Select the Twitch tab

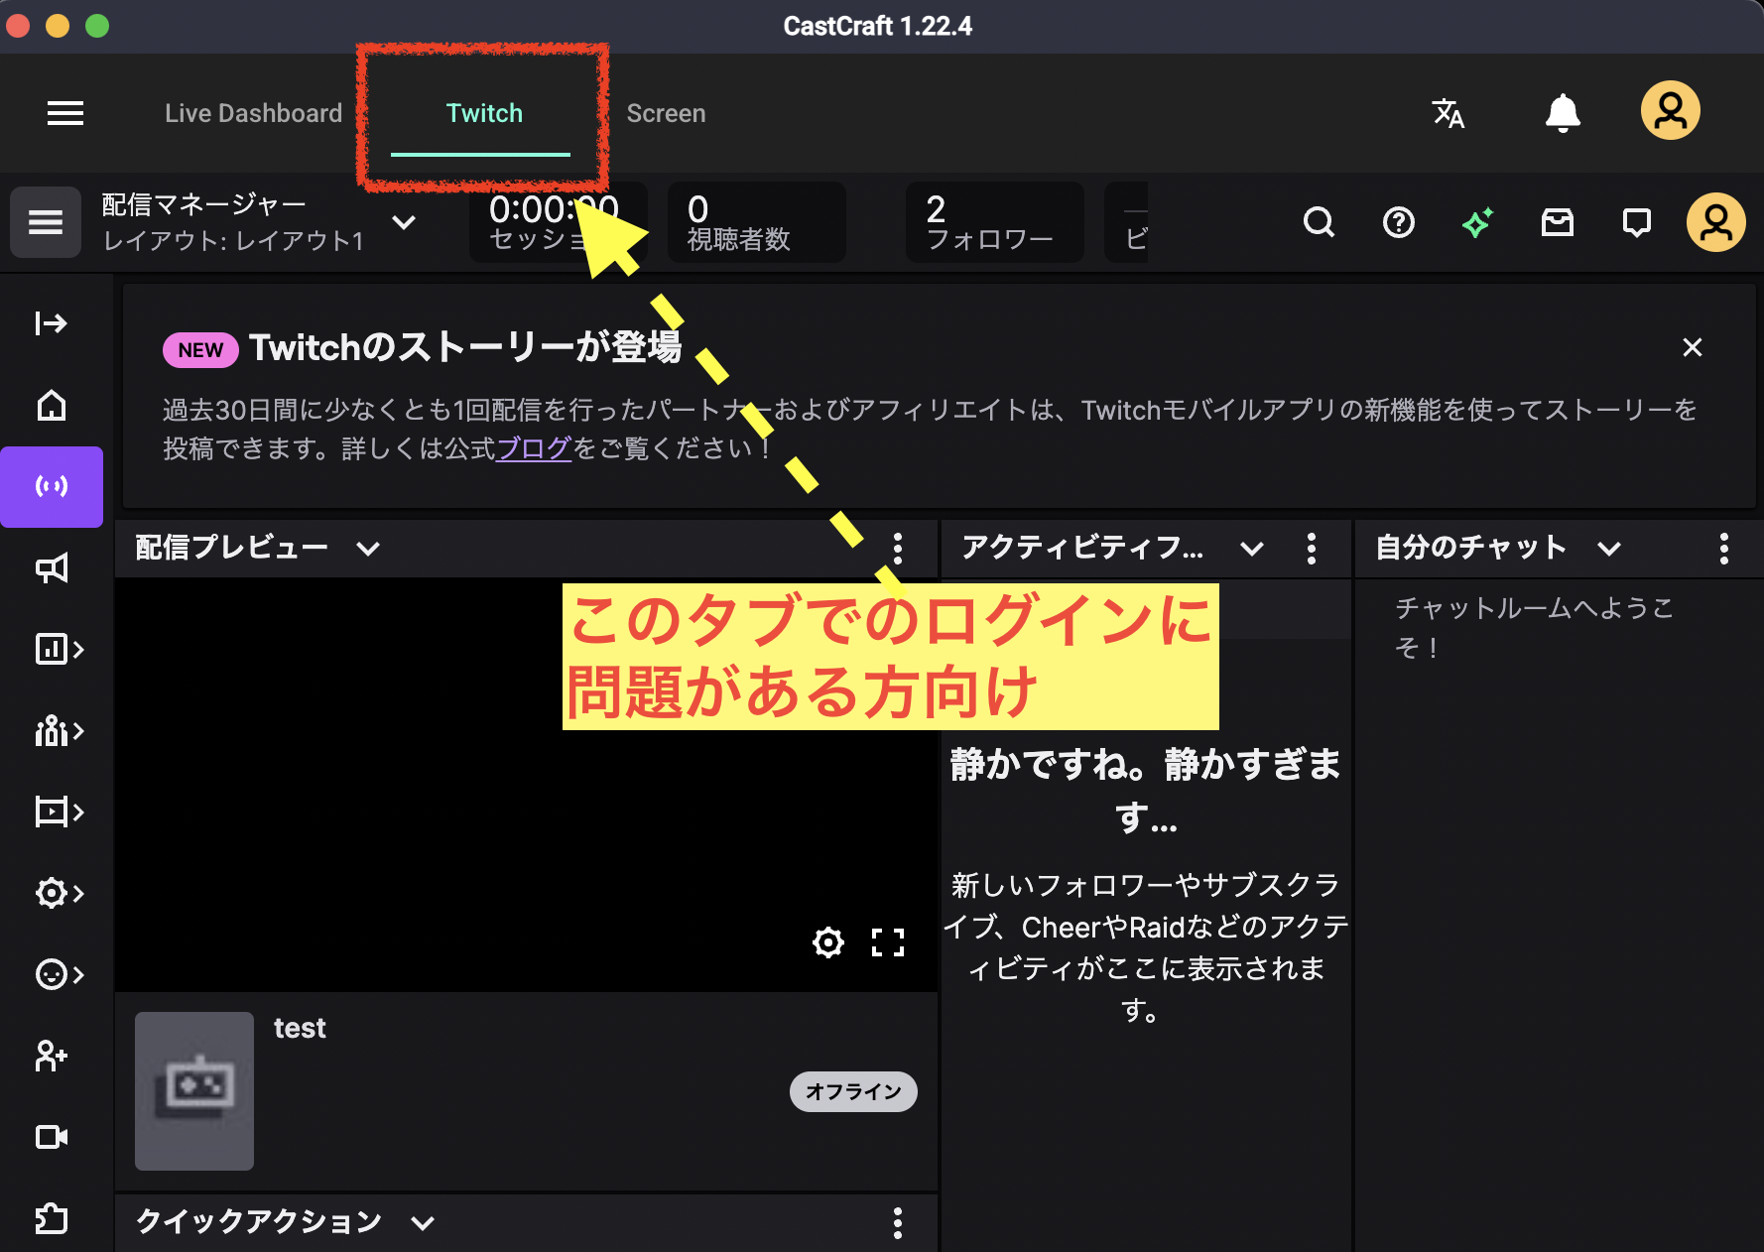pos(484,113)
